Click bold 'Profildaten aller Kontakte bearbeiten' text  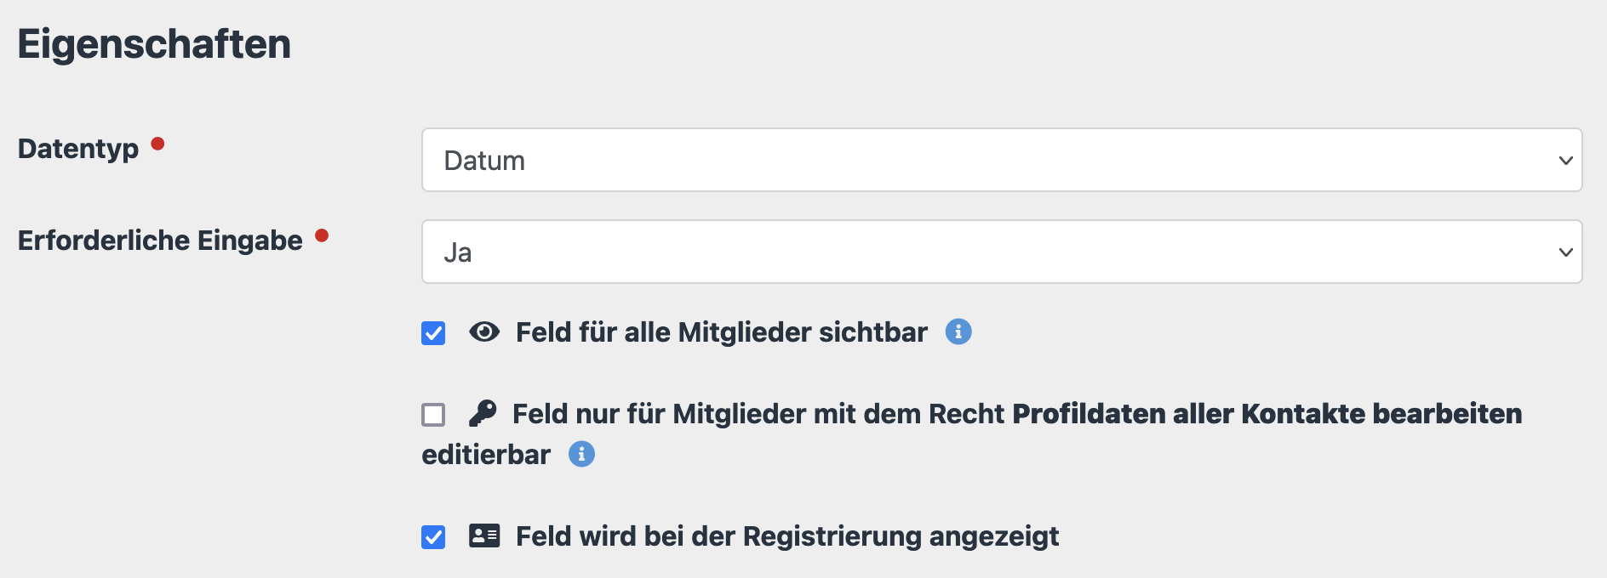[1267, 414]
